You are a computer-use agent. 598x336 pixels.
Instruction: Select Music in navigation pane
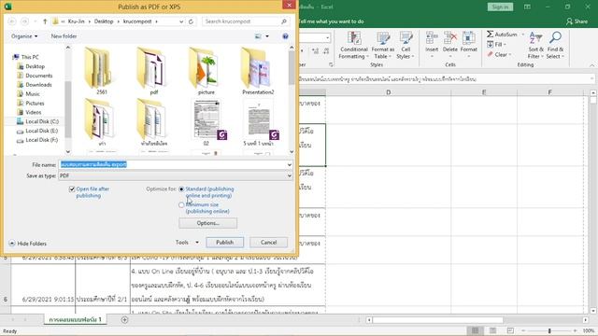click(32, 93)
